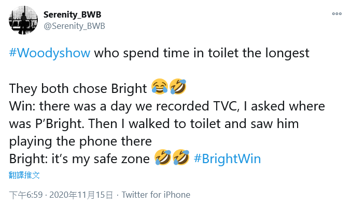Open the #Woodyshow hashtag

coord(50,53)
